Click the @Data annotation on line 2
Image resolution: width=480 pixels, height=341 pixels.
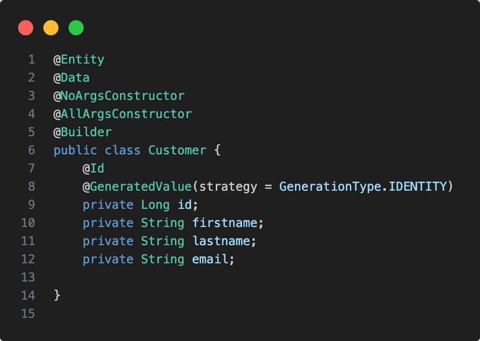coord(72,78)
